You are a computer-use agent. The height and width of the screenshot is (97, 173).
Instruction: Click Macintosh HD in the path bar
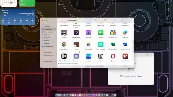[63, 64]
